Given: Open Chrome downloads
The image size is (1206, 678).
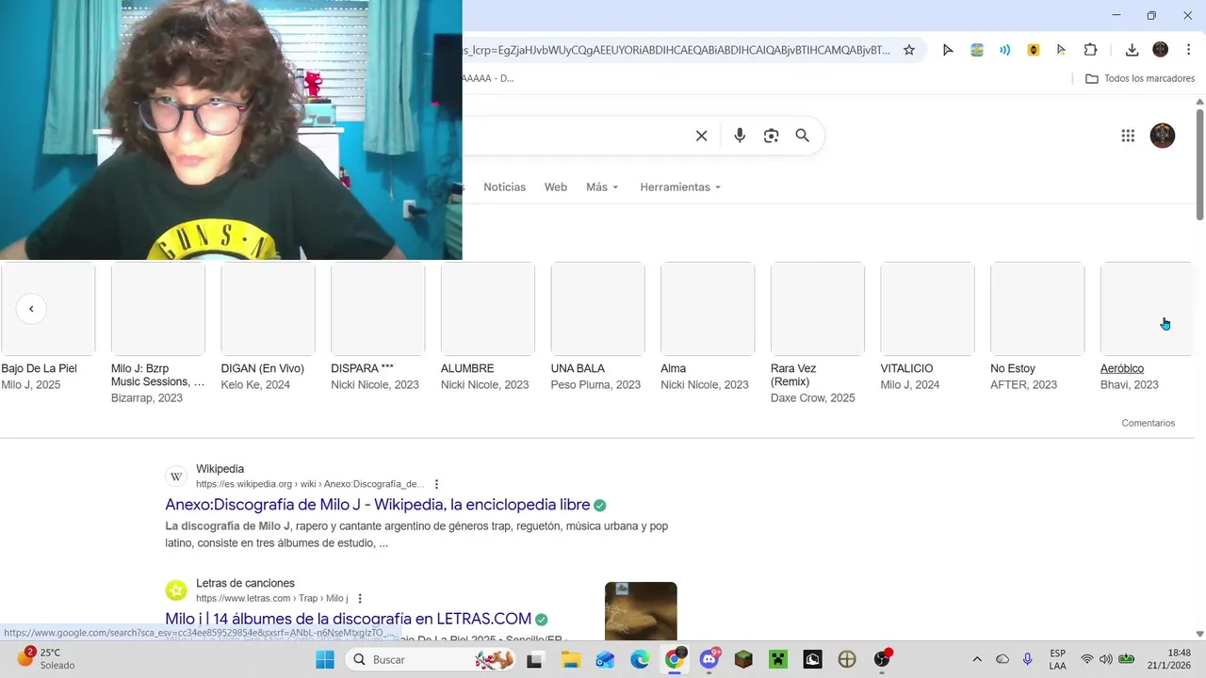Looking at the screenshot, I should coord(1133,50).
